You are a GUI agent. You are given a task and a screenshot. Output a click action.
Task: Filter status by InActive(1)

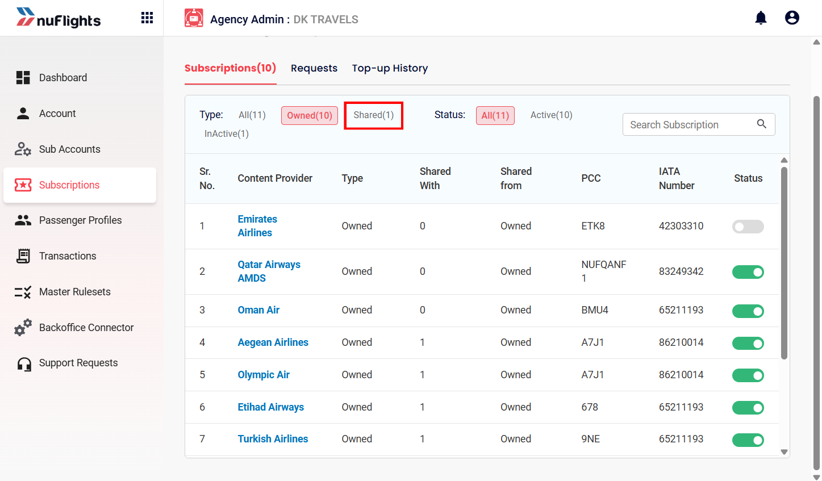[227, 134]
